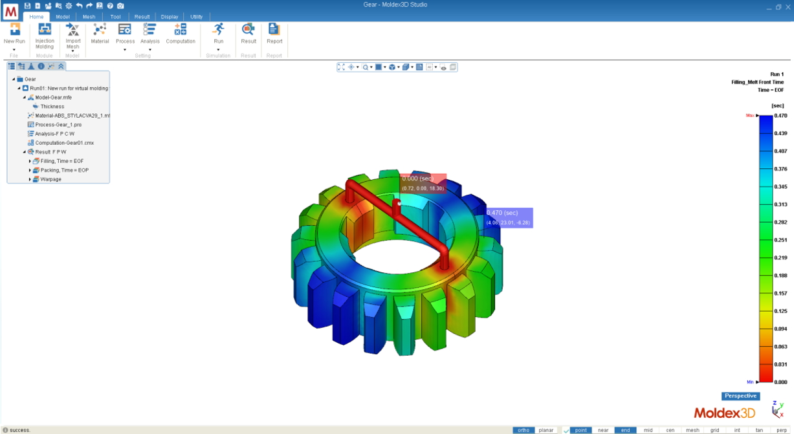The height and width of the screenshot is (434, 794).
Task: Toggle the planar snap mode
Action: point(546,430)
